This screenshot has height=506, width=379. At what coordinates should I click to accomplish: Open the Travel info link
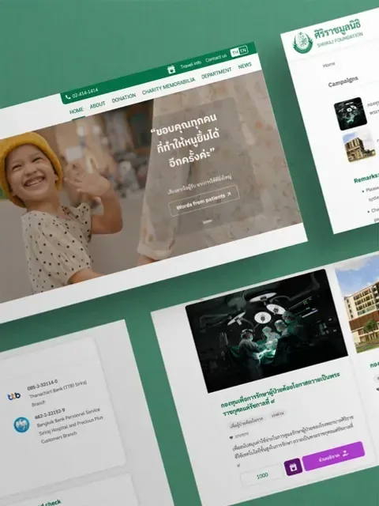191,65
